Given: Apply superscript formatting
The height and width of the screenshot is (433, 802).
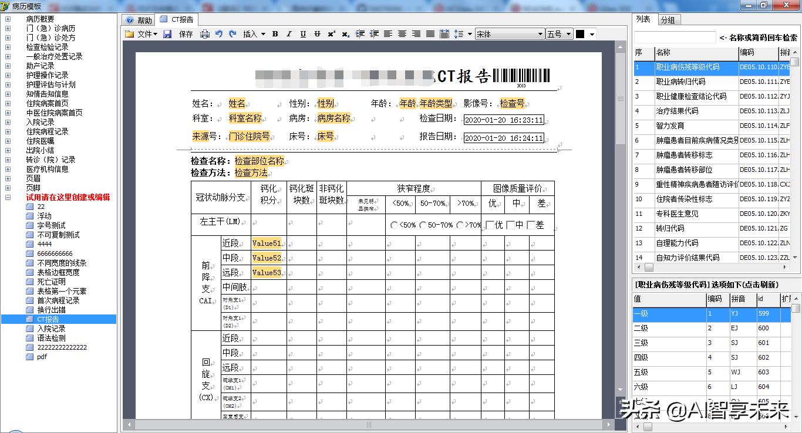Looking at the screenshot, I should tap(331, 34).
